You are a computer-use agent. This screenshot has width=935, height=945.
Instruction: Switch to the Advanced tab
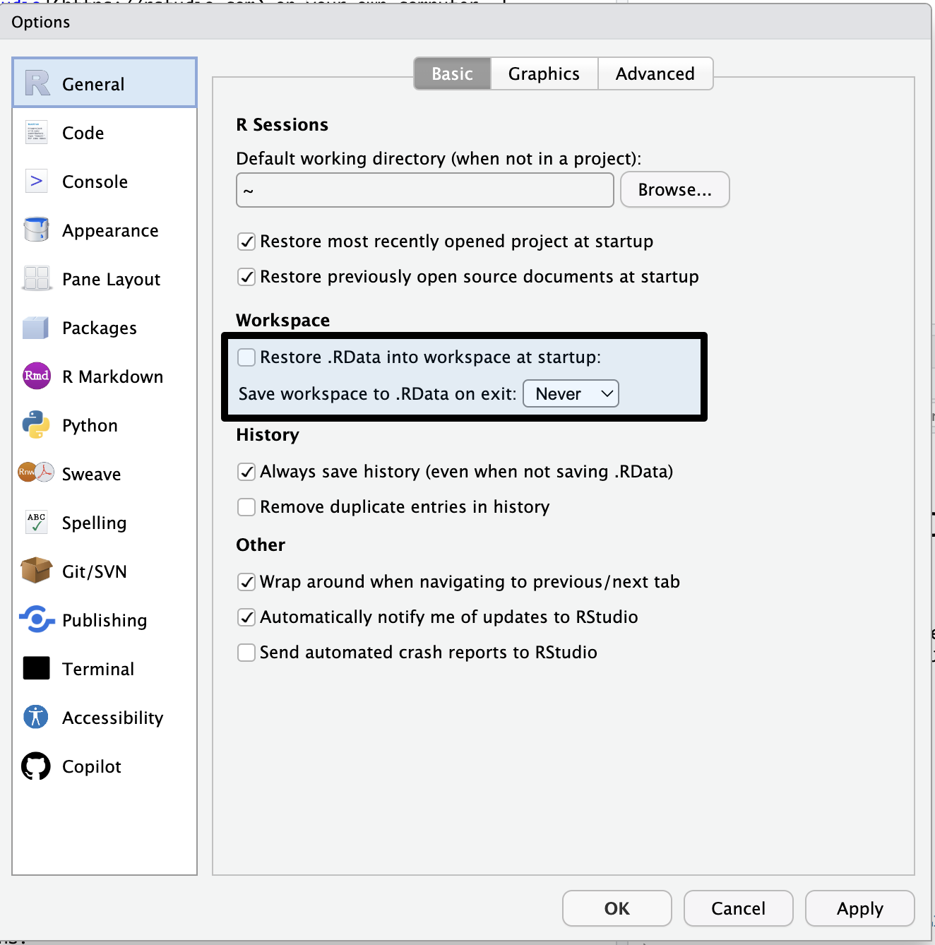coord(655,73)
